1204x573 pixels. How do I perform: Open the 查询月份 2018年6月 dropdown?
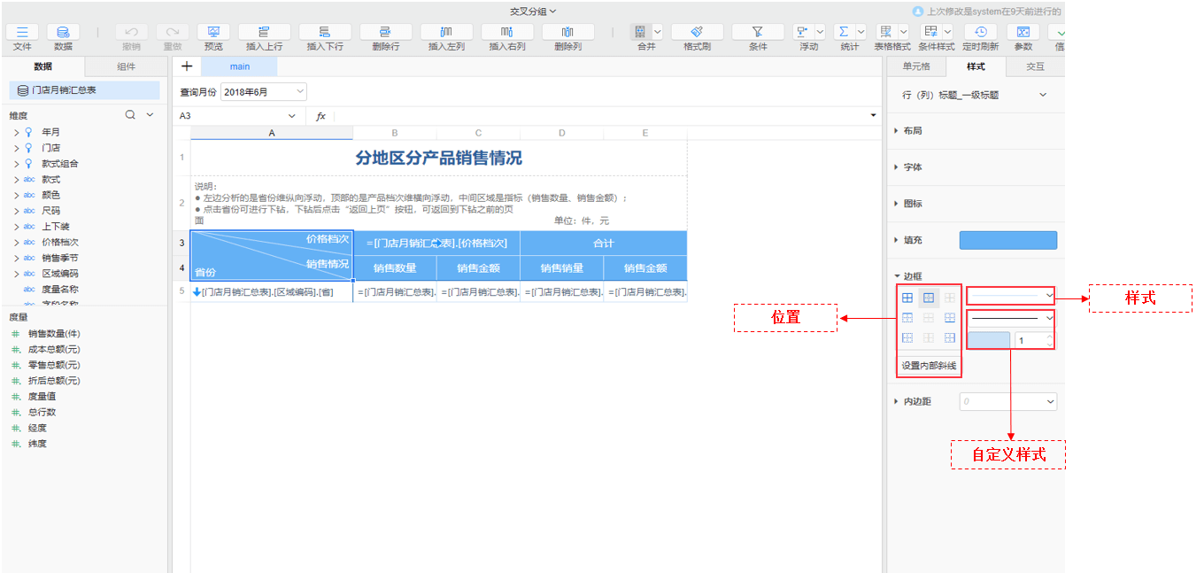tap(263, 91)
